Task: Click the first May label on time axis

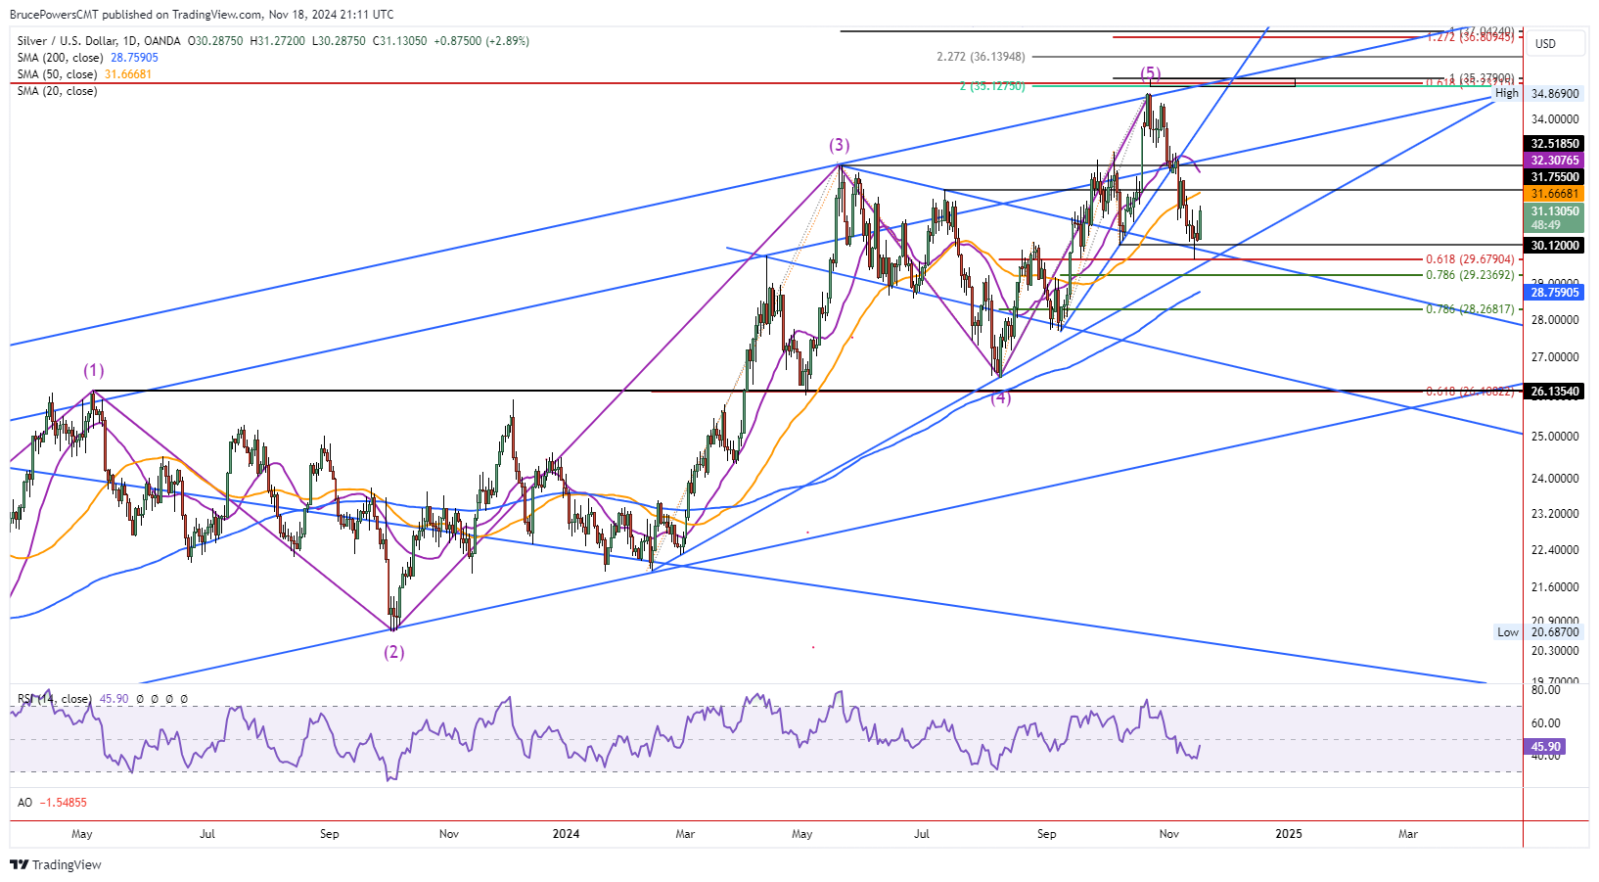Action: coord(82,834)
